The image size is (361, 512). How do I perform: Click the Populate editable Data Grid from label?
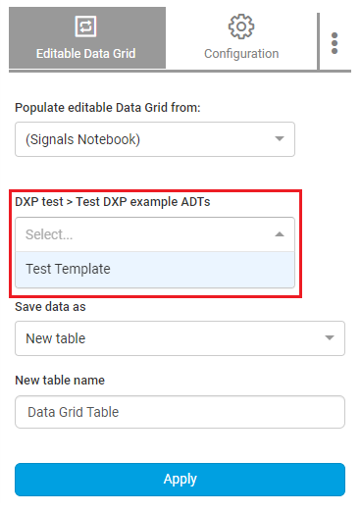[x=108, y=108]
